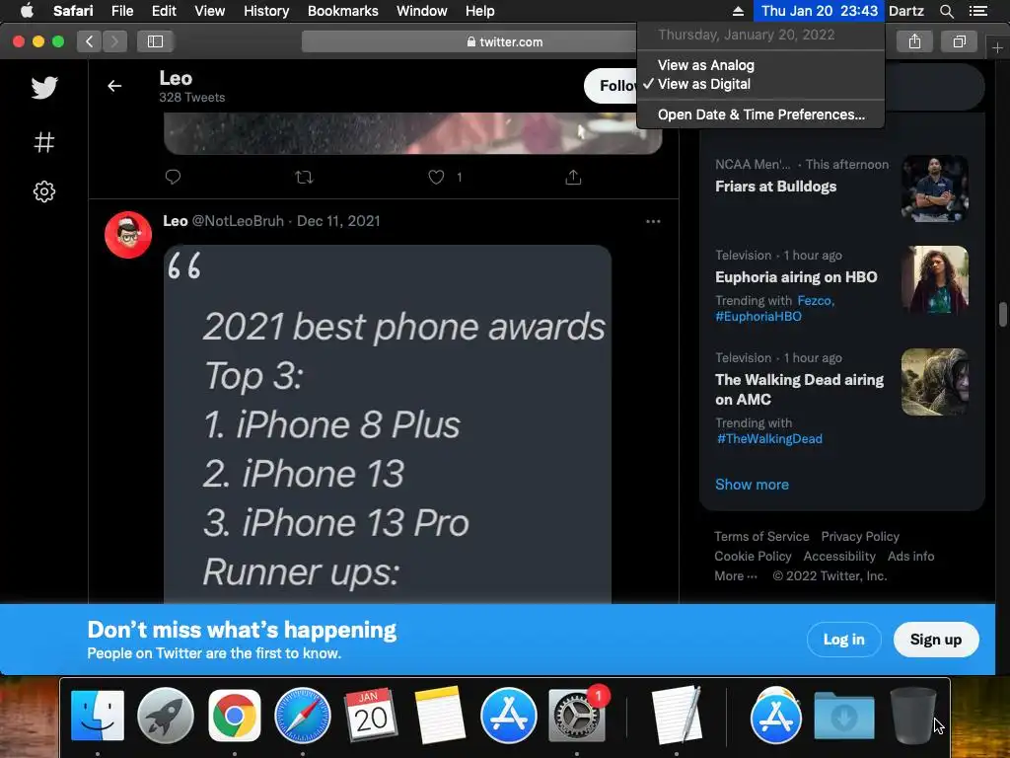
Task: Open The Walking Dead airing on AMC
Action: coord(799,389)
